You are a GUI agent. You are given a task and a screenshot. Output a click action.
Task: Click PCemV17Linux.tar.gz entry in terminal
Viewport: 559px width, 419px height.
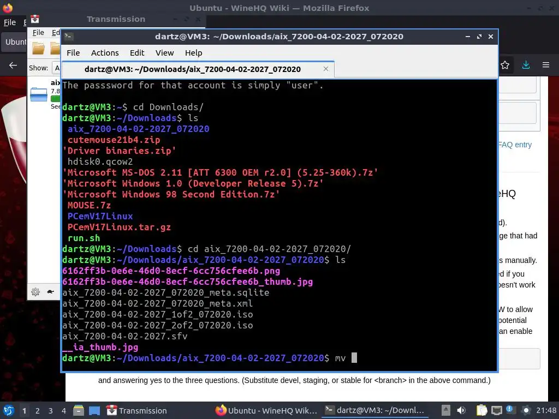pos(119,227)
